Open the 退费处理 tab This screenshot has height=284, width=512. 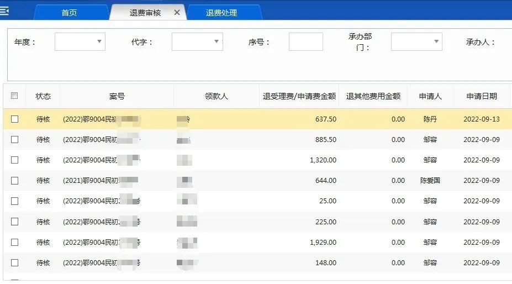(221, 13)
